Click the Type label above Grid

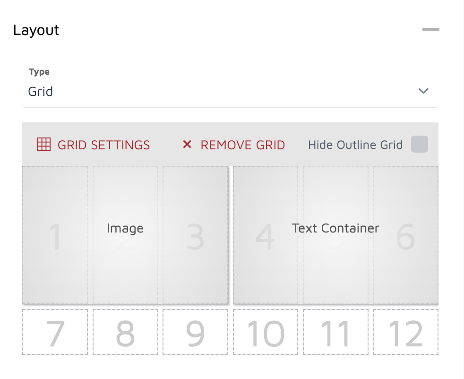pyautogui.click(x=39, y=71)
